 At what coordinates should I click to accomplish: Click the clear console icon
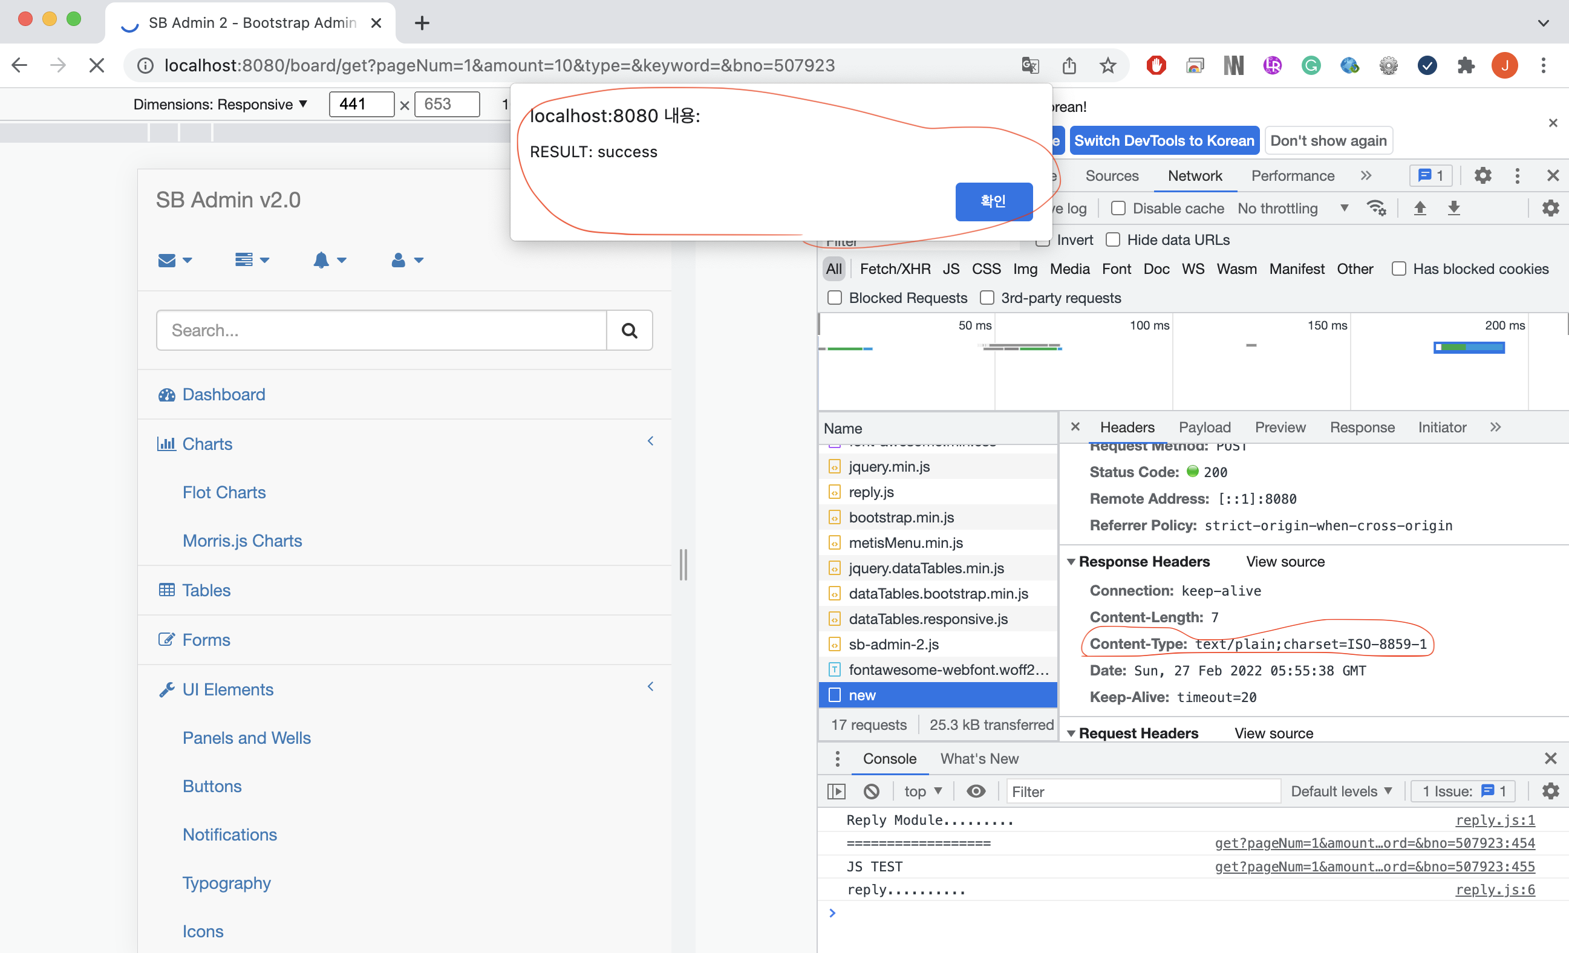(x=871, y=792)
